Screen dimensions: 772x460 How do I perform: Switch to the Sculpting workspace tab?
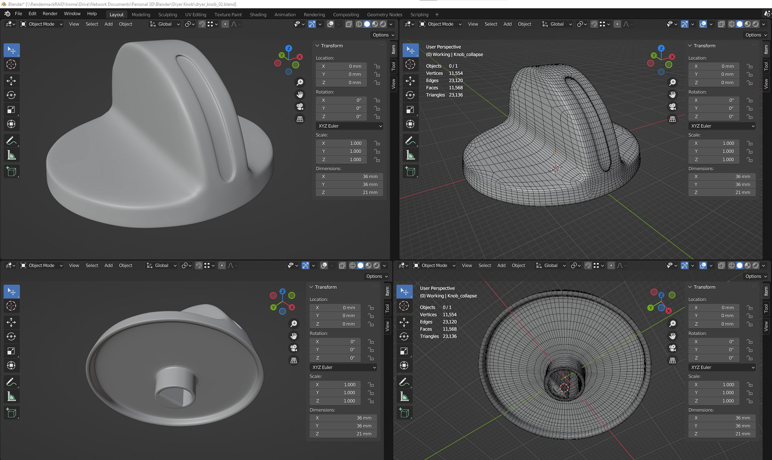pyautogui.click(x=167, y=14)
